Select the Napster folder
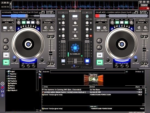The image size is (150, 113). pos(12,74)
